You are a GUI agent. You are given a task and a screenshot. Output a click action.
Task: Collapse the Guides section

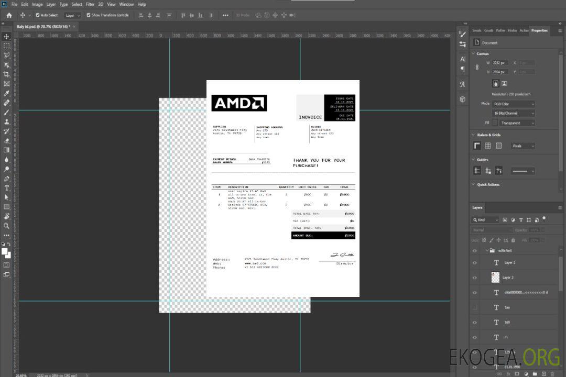point(473,160)
